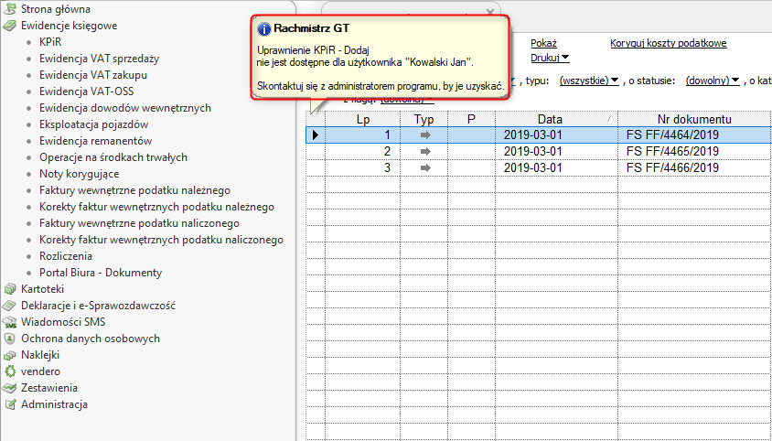Click the P column header
772x441 pixels.
(471, 119)
